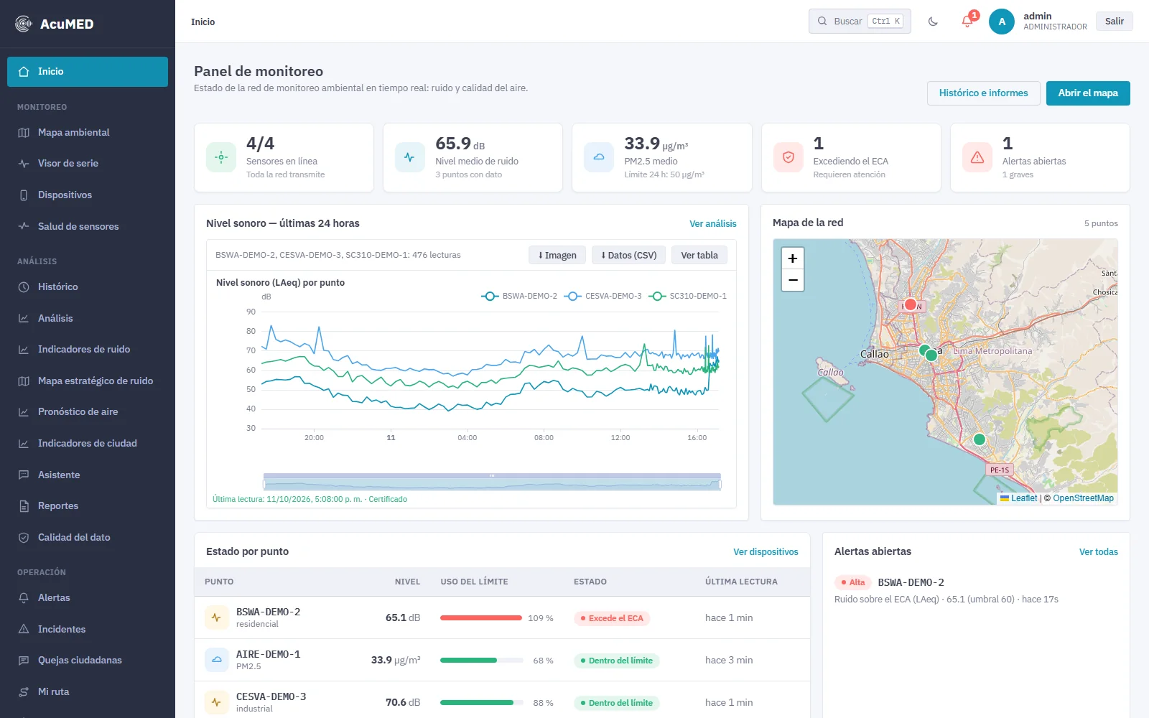Download Datos (CSV) button
Screen dimensions: 1149x718
(x=629, y=256)
